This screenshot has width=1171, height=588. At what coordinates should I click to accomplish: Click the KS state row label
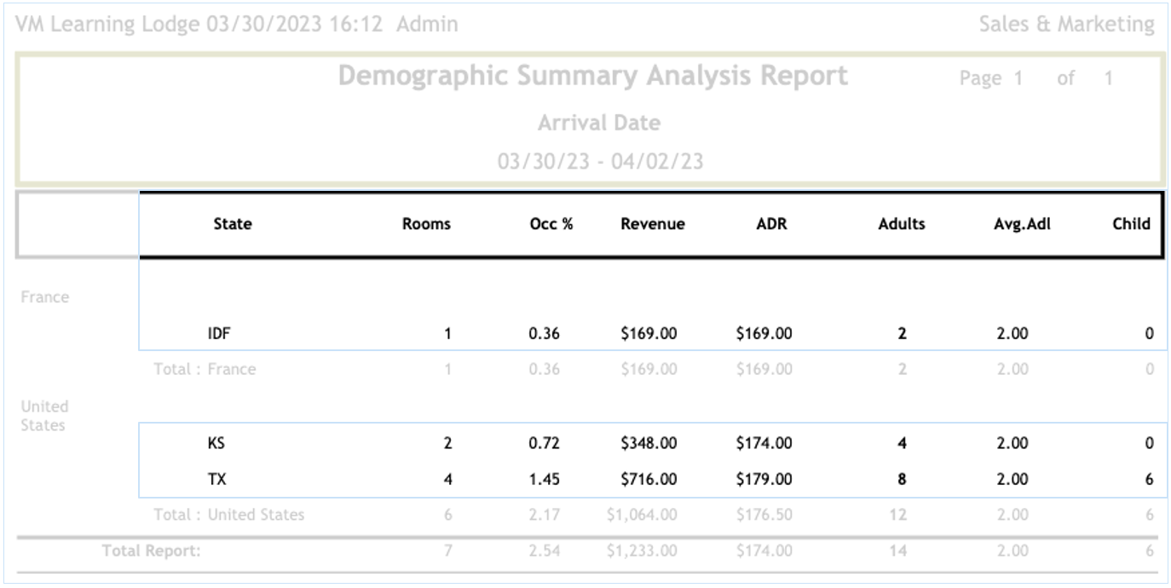(x=216, y=443)
